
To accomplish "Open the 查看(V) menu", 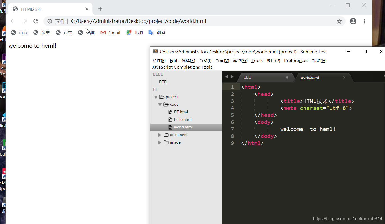I will [222, 60].
